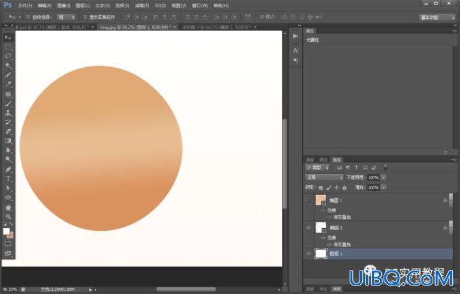The width and height of the screenshot is (460, 294).
Task: Open the 文件(F) menu
Action: (25, 6)
